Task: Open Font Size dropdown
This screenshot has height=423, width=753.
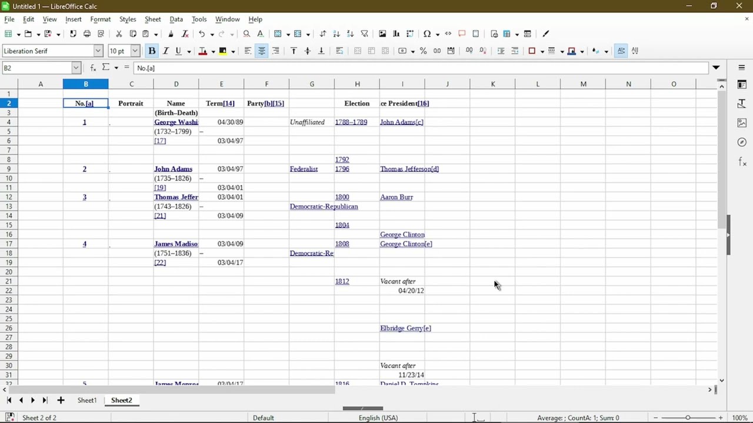Action: click(x=135, y=51)
